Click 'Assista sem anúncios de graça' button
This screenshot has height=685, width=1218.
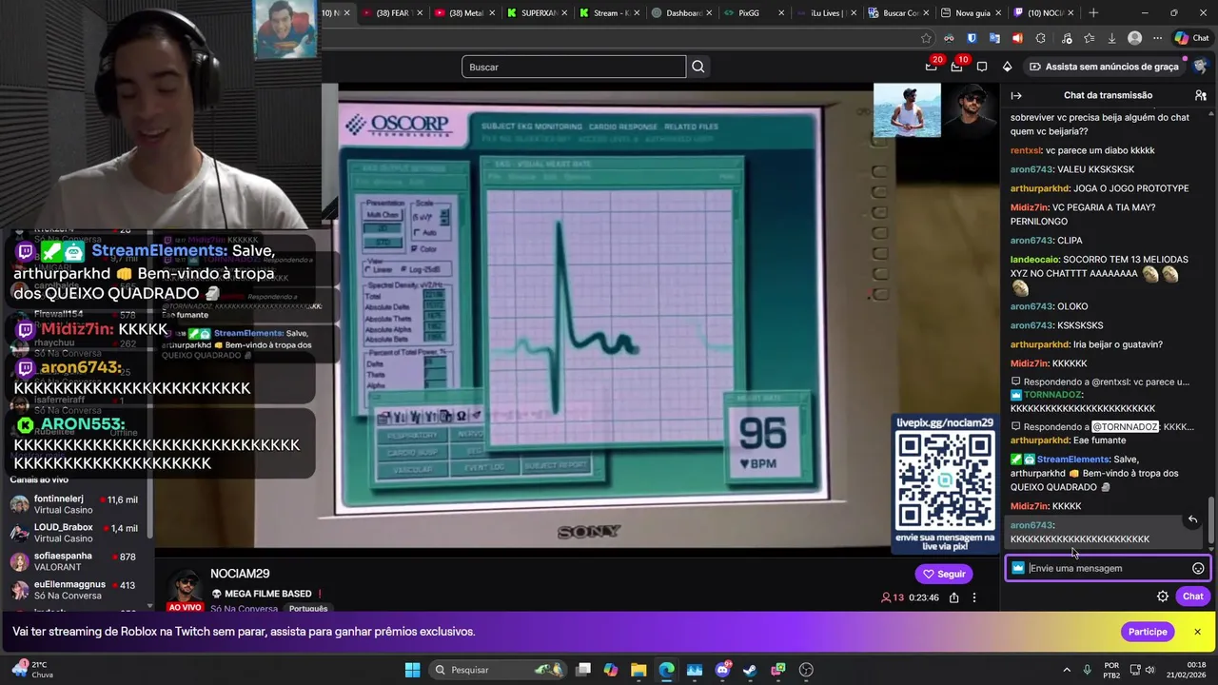(1104, 67)
